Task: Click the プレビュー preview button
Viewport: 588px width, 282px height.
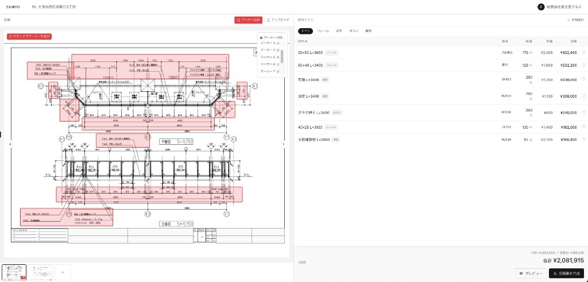Action: (x=531, y=273)
